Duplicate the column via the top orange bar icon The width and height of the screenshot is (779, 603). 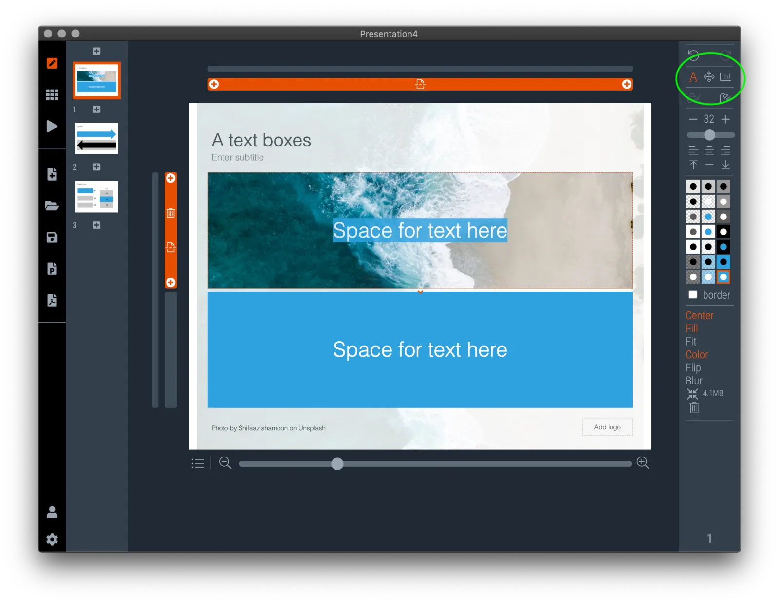(420, 84)
